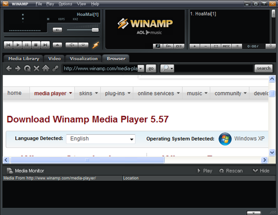Toggle the playlist editor view button
The height and width of the screenshot is (215, 278).
179,46
